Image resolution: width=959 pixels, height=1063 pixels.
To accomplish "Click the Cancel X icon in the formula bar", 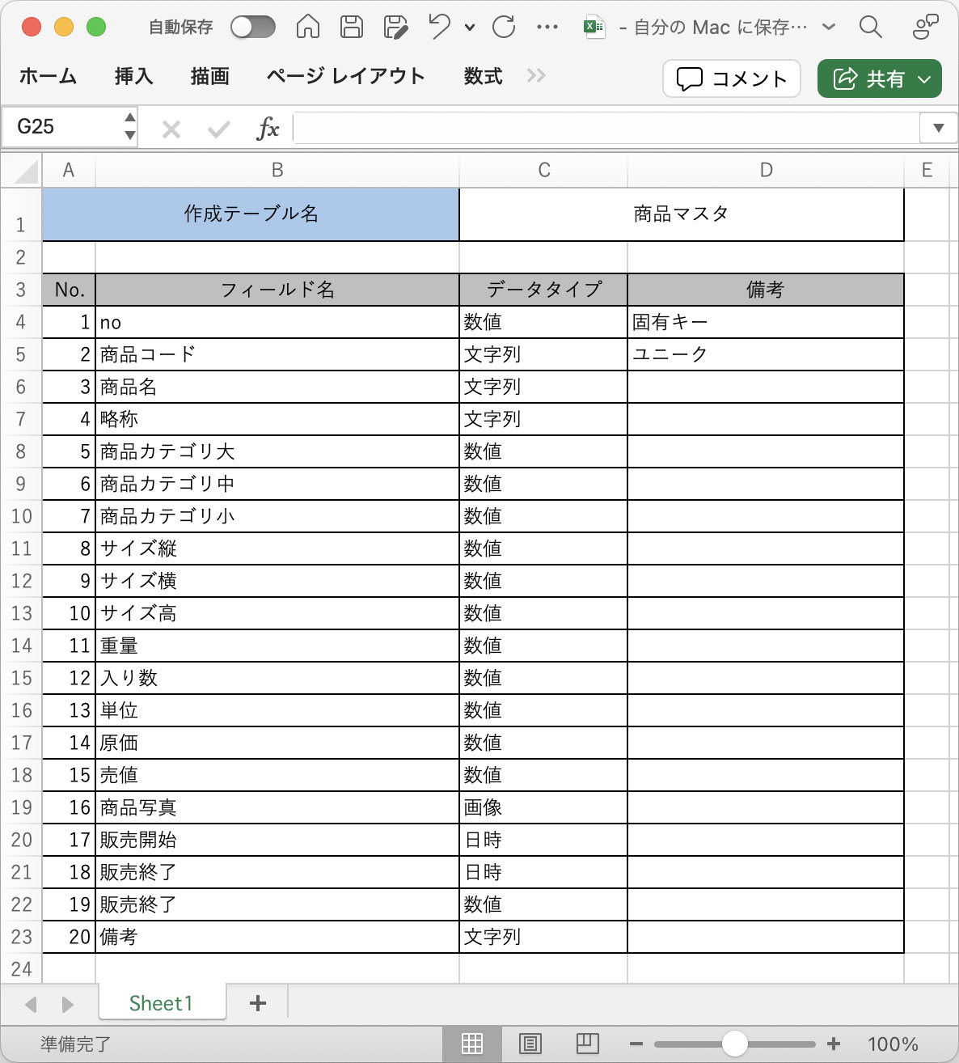I will 171,129.
